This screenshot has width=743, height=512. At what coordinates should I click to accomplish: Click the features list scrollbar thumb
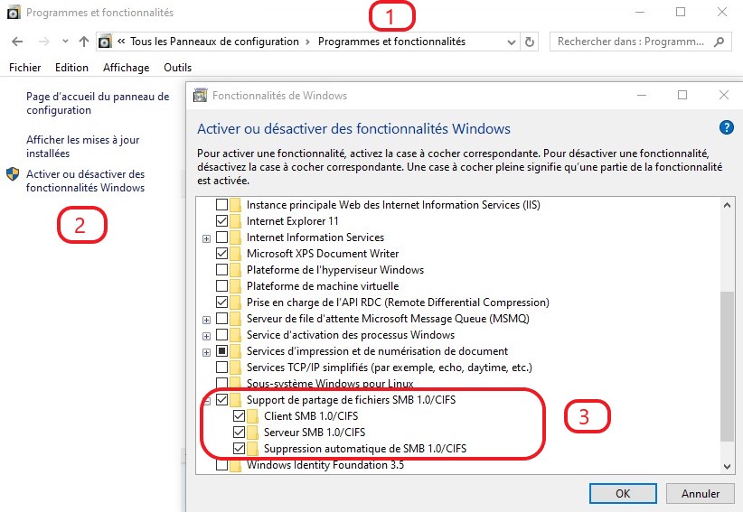pos(727,367)
